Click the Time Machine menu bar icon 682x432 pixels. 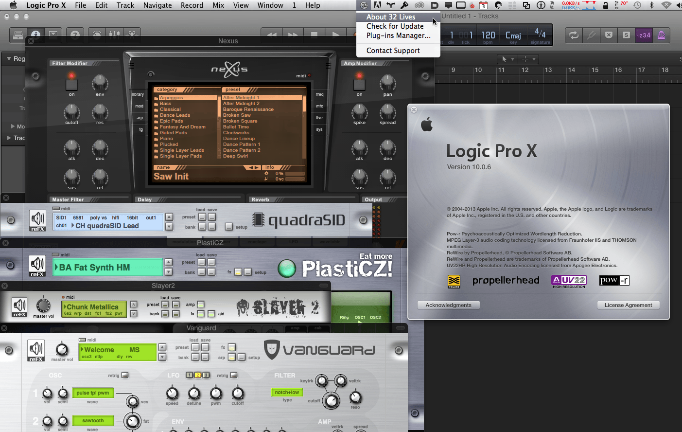click(637, 5)
